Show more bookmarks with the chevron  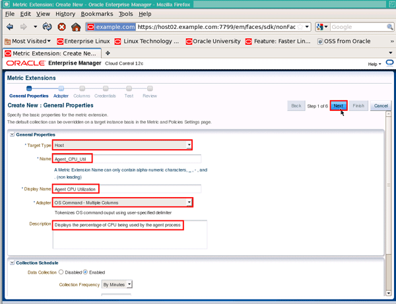(391, 41)
